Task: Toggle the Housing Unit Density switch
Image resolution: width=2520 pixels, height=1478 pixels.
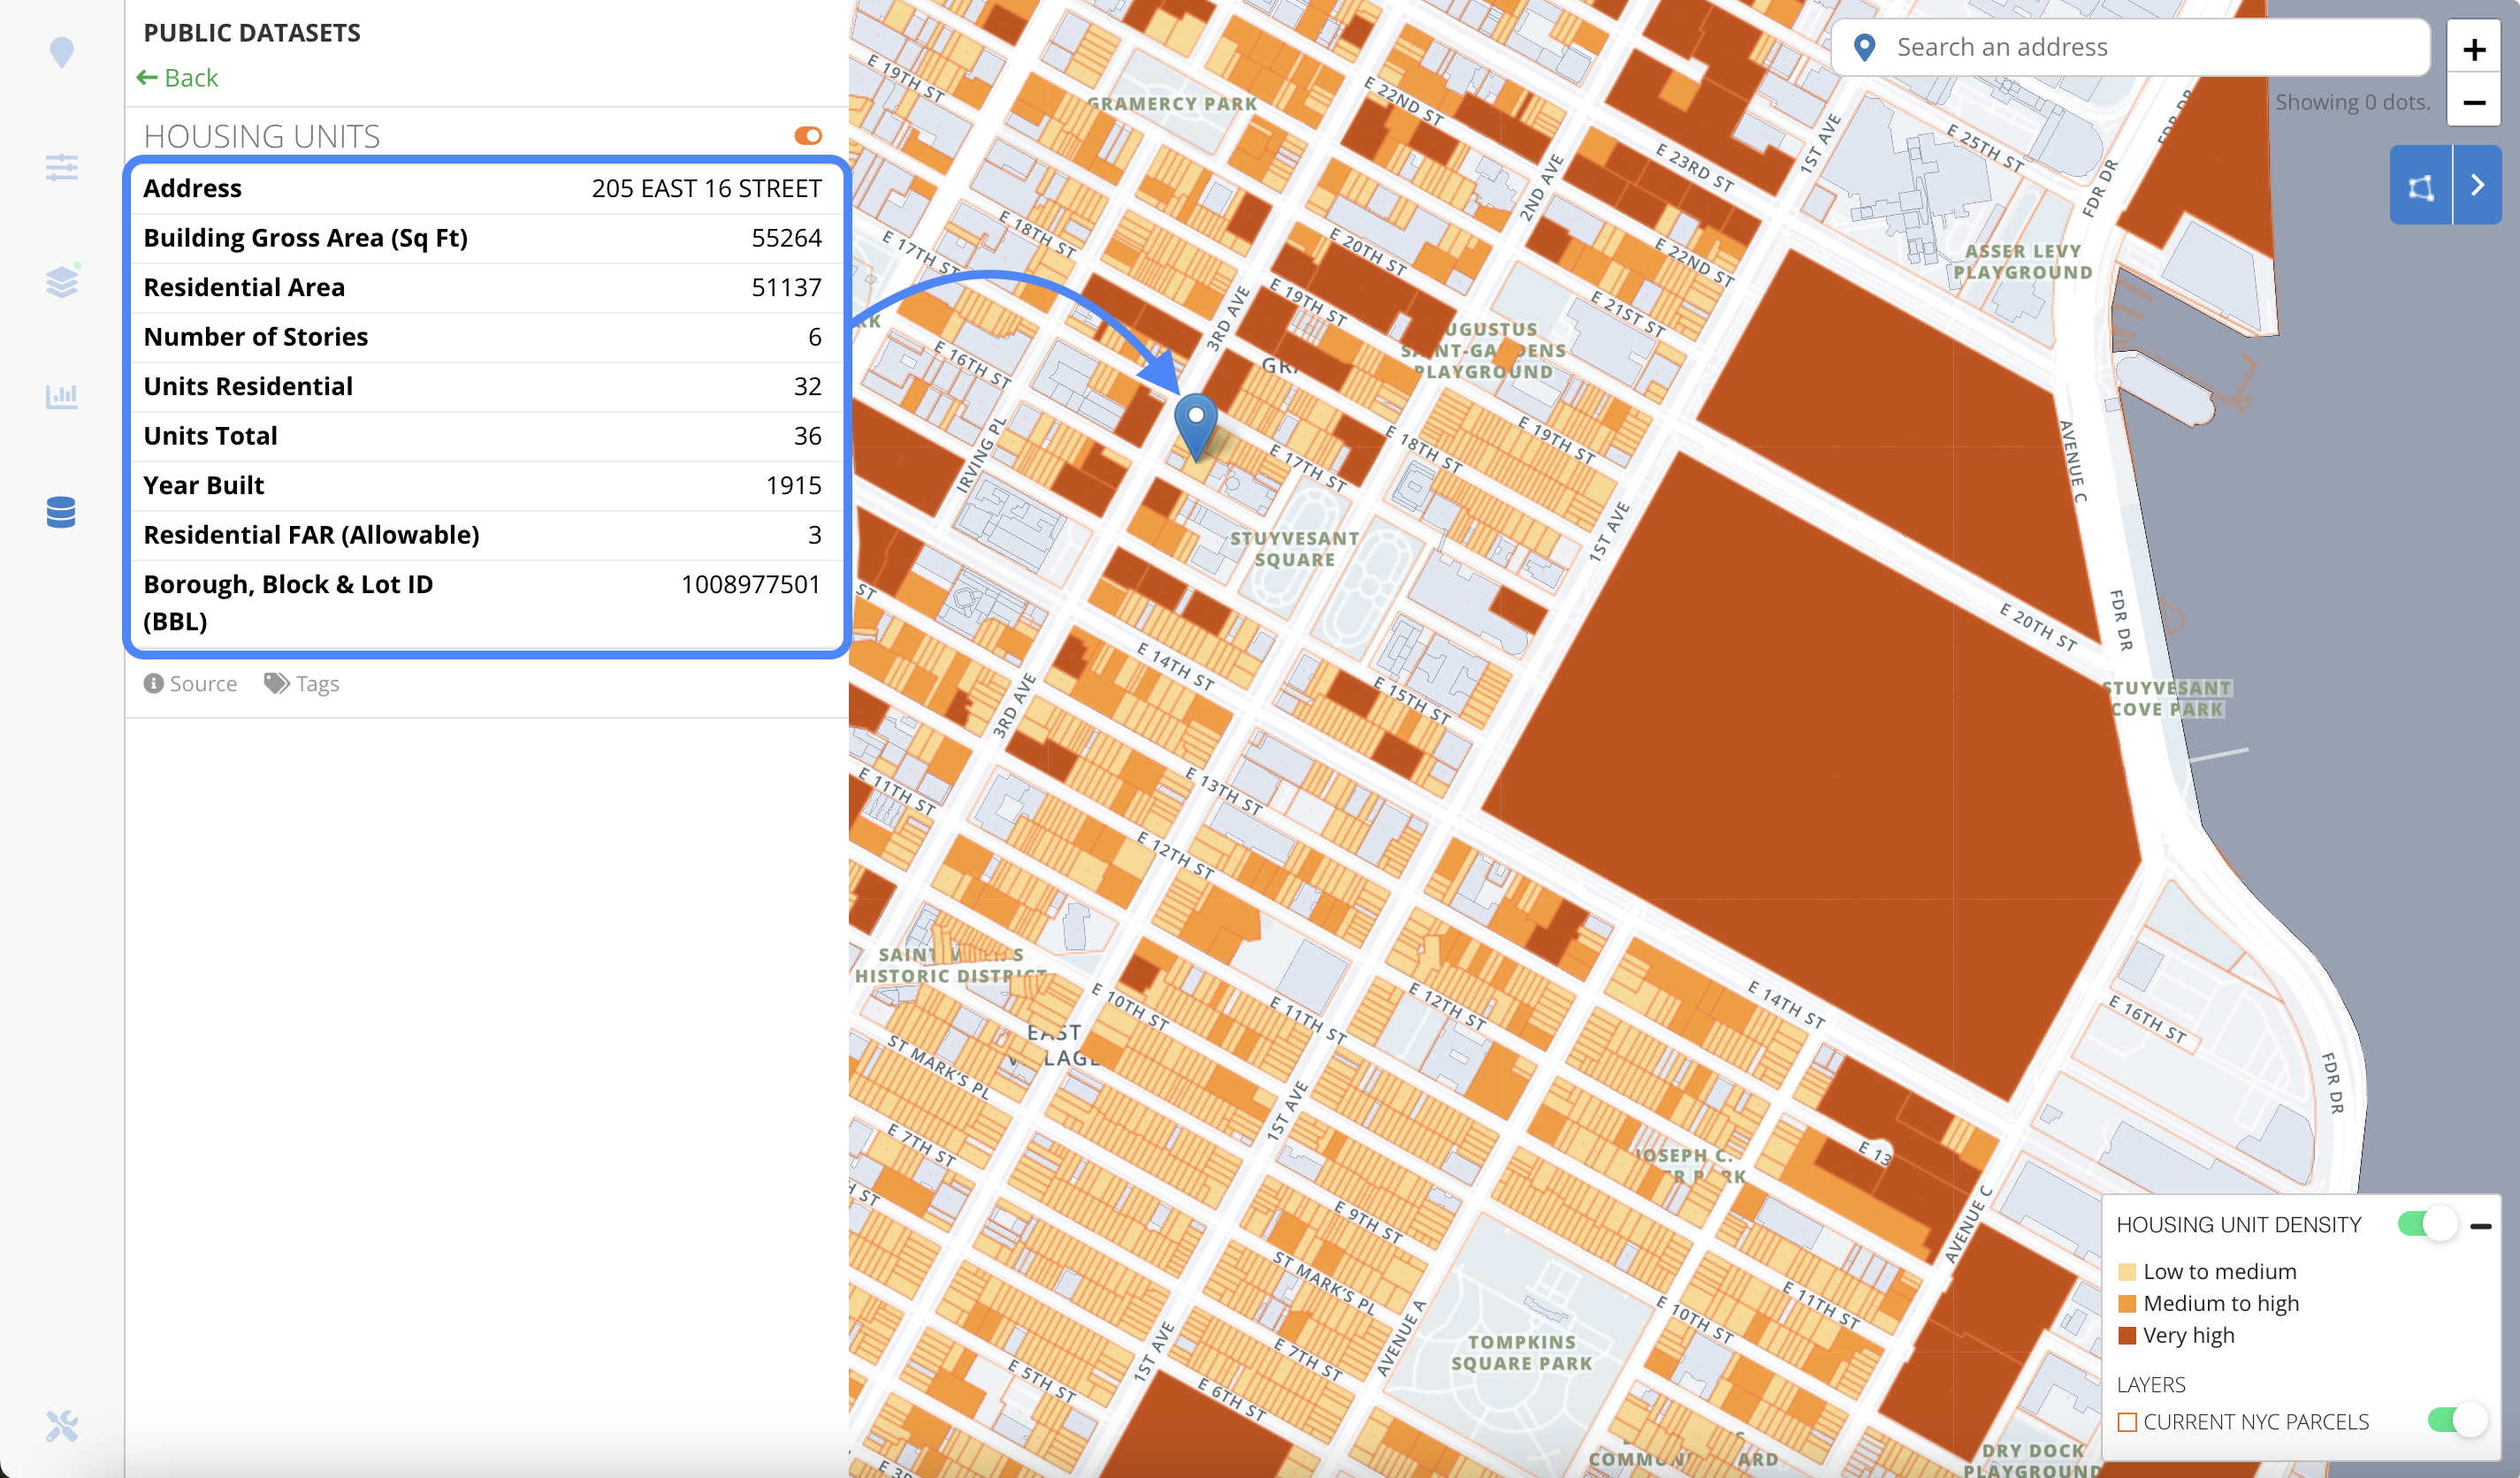Action: (2427, 1224)
